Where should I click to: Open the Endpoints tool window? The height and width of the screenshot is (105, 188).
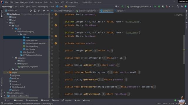point(67,100)
